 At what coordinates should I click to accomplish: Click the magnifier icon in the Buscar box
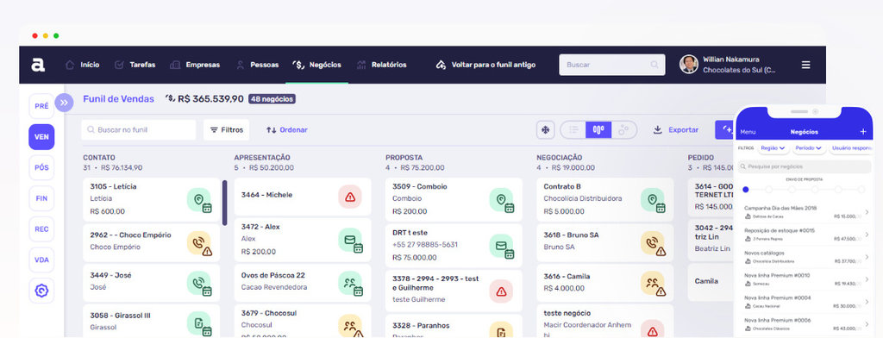654,65
